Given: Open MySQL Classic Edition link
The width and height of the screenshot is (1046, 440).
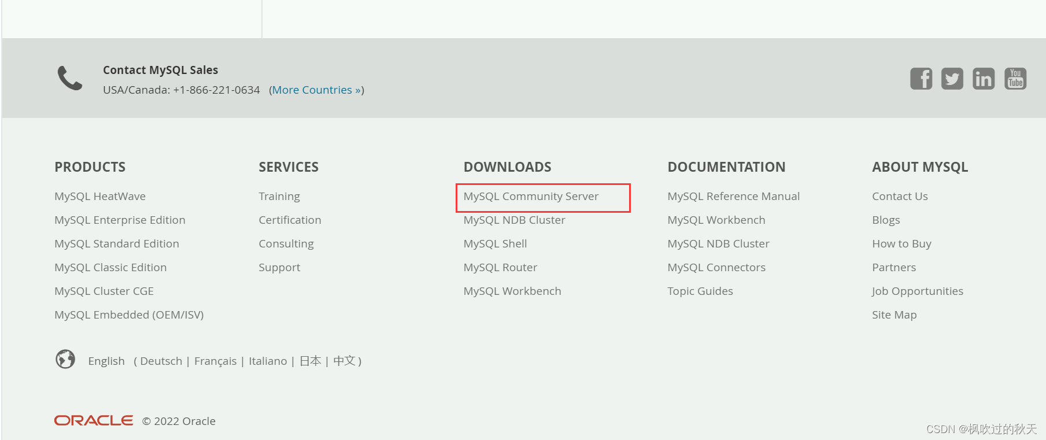Looking at the screenshot, I should (x=110, y=268).
